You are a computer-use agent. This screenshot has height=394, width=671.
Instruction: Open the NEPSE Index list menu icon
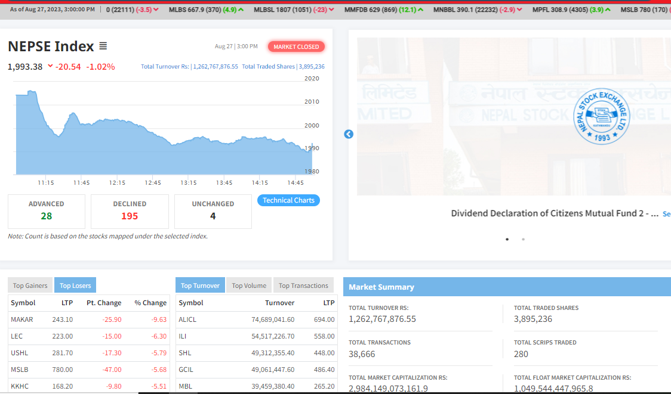click(x=103, y=46)
